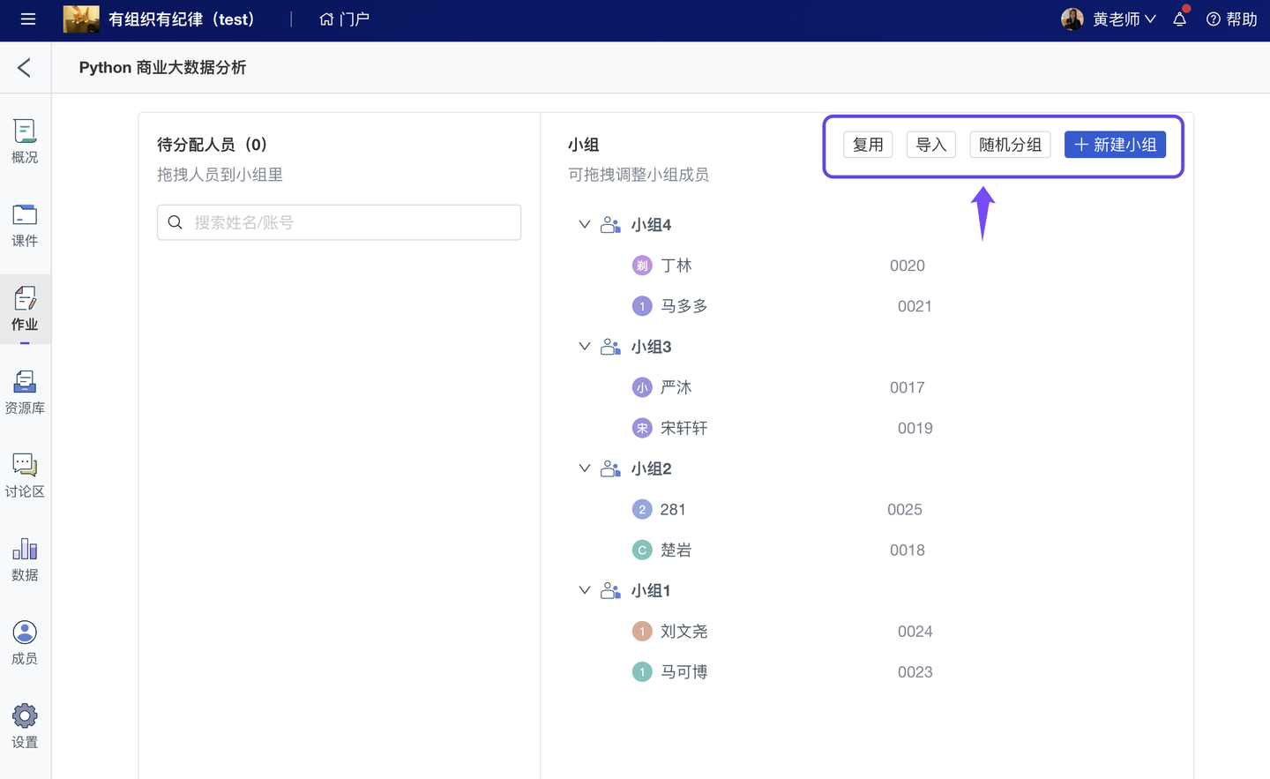
Task: Open 帮助 help page
Action: pos(1231,19)
